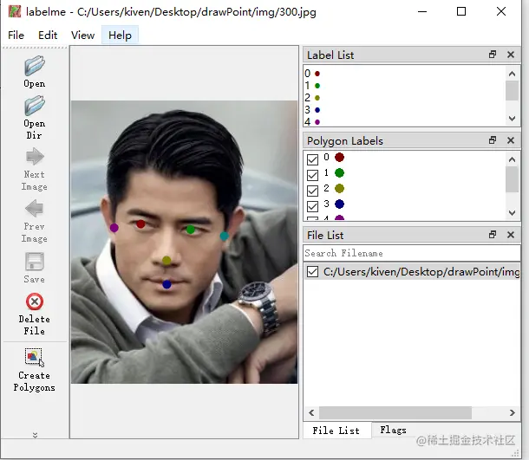
Task: Click File List horizontal scroll left arrow
Action: (311, 413)
